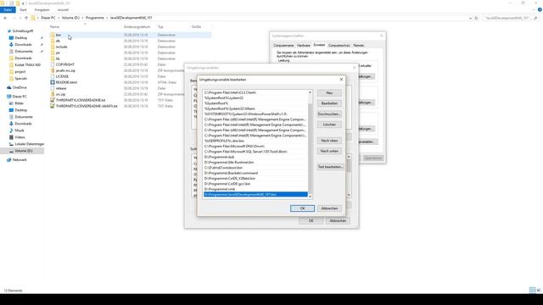Switch to Computername tab in Systemeigenschaften
The image size is (543, 305).
[283, 45]
